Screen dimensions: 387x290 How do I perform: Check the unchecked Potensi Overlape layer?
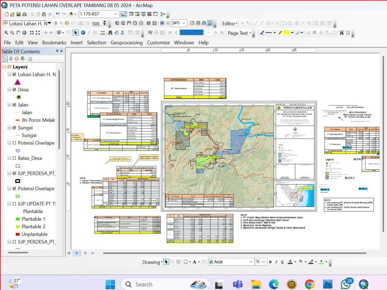point(14,143)
